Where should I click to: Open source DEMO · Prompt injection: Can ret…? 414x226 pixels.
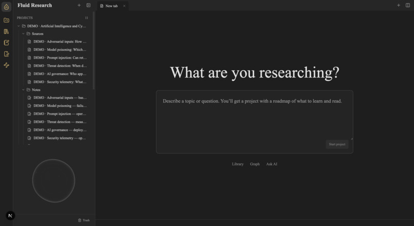(x=60, y=58)
